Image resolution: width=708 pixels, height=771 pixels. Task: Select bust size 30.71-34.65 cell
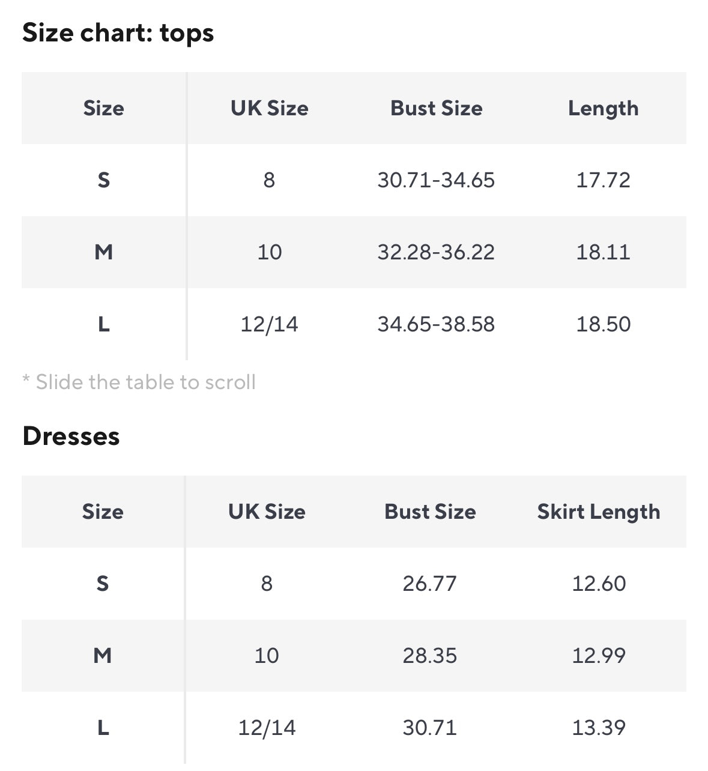pos(436,180)
